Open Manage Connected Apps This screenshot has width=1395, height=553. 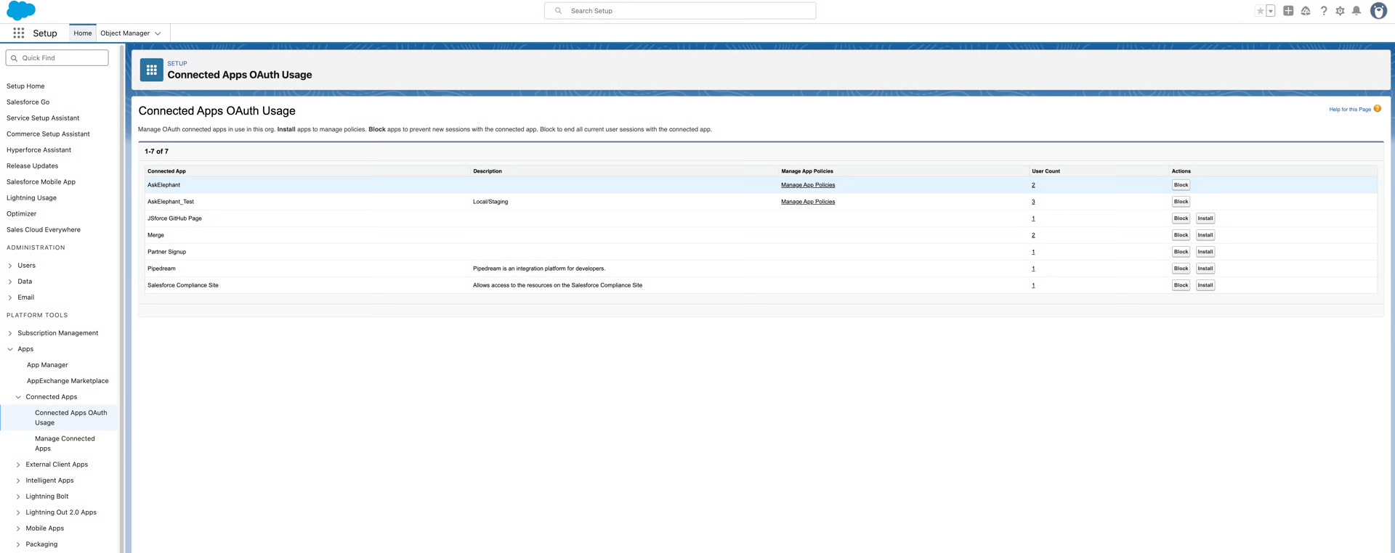point(65,443)
